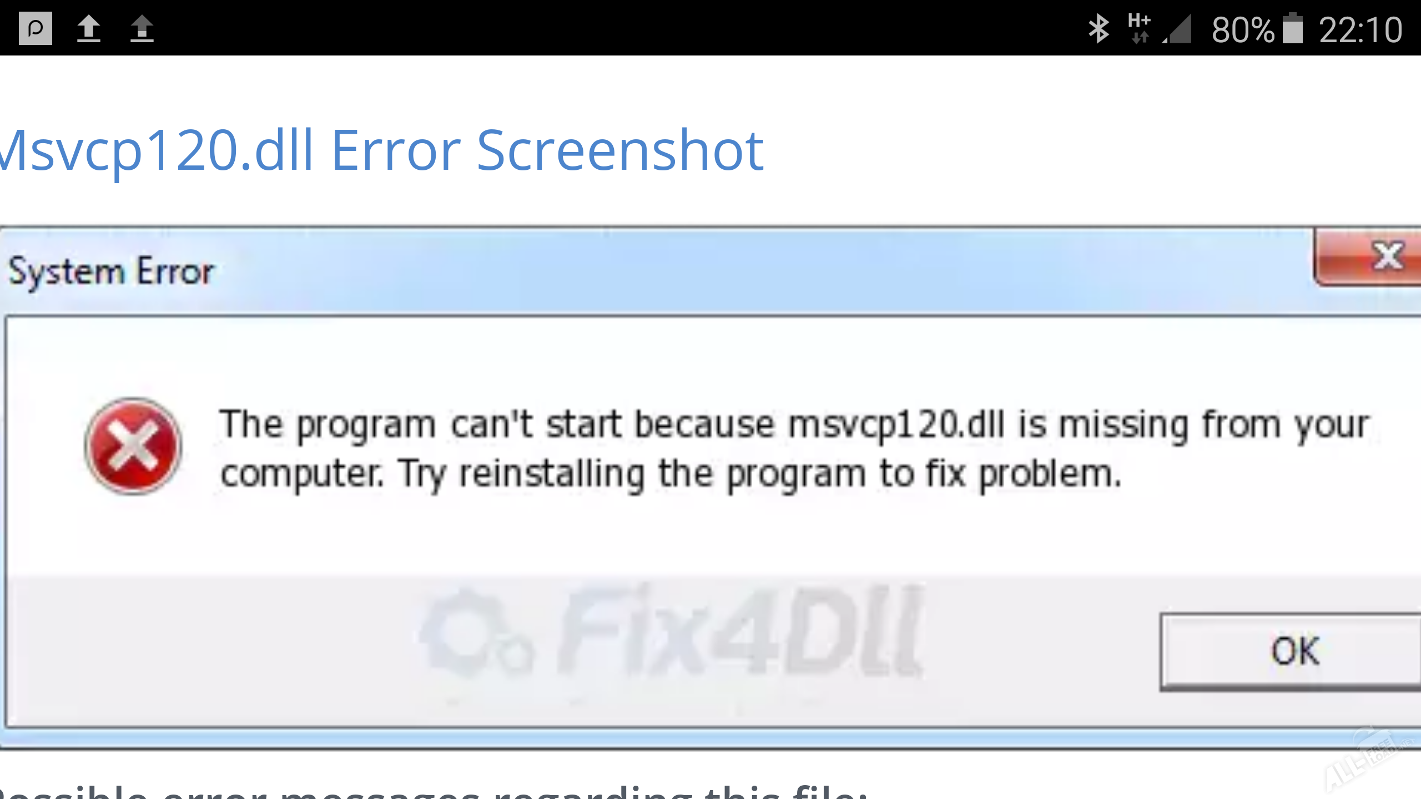
Task: Tap the battery icon in status bar
Action: click(1293, 28)
